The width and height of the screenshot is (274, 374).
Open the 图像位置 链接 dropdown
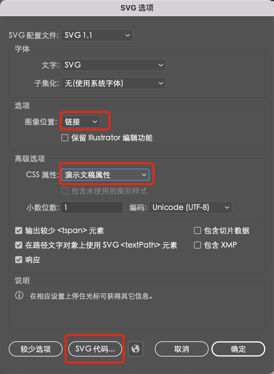point(81,122)
